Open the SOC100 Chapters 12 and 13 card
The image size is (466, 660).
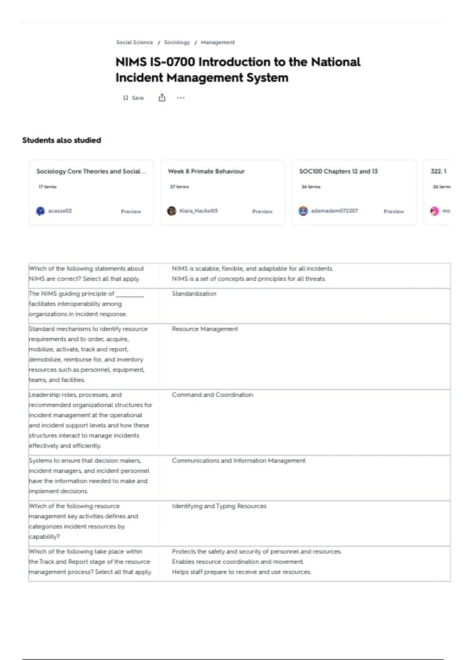354,192
